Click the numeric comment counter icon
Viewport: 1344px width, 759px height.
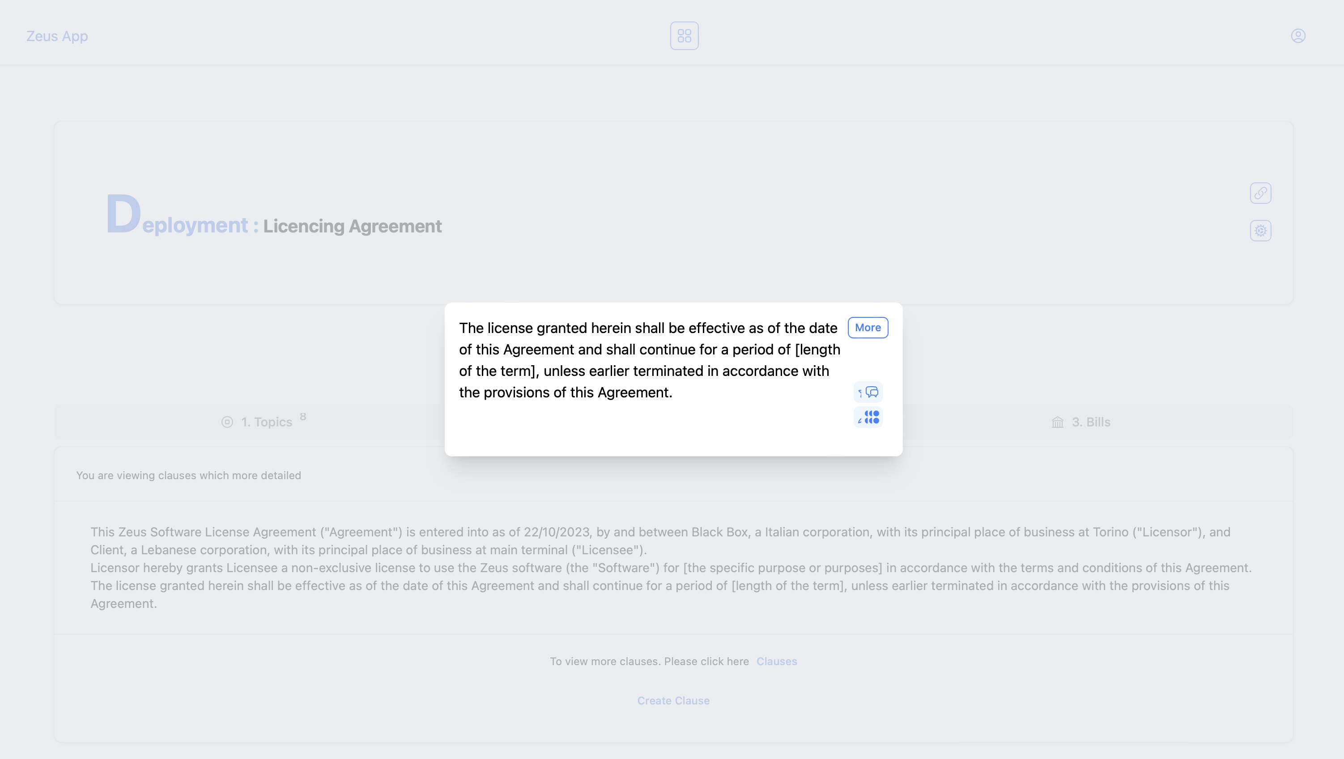pyautogui.click(x=868, y=392)
